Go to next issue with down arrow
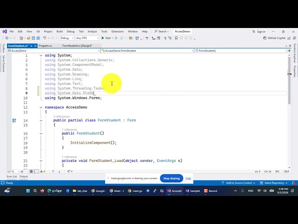This screenshot has height=224, width=298. [x=60, y=171]
